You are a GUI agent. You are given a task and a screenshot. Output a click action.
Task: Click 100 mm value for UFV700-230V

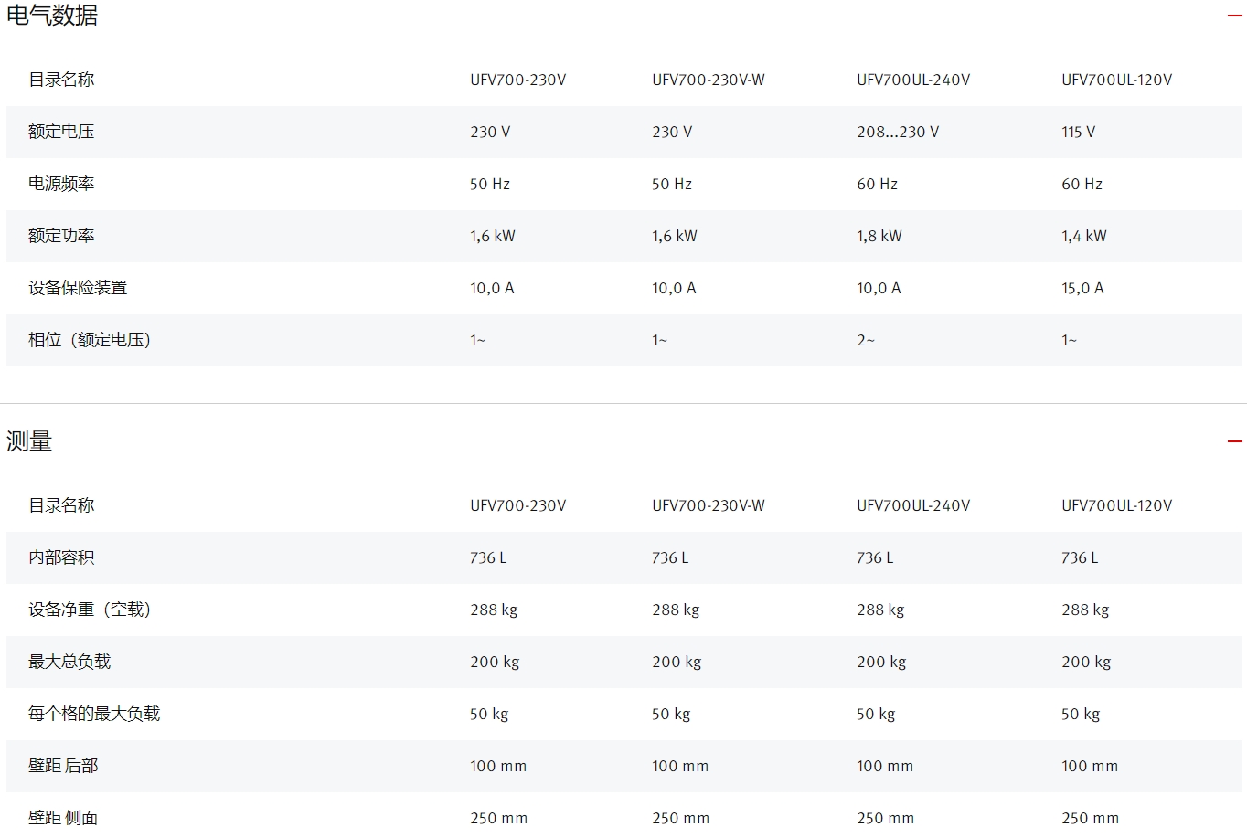(498, 766)
